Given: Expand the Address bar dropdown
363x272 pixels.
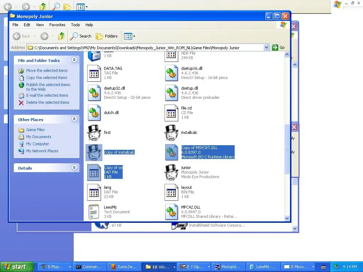Looking at the screenshot, I should tap(266, 48).
